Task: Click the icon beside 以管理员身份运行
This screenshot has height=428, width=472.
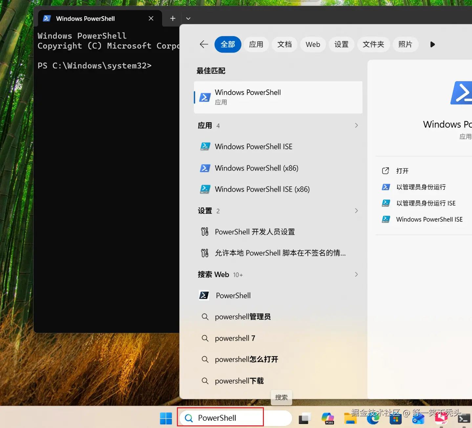Action: (386, 187)
